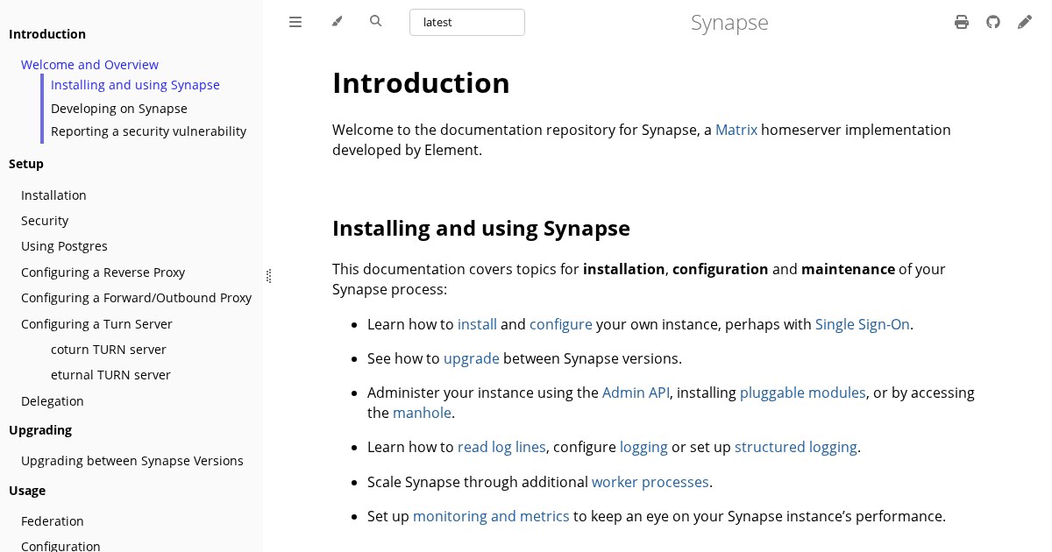Follow the upgrade link

472,358
